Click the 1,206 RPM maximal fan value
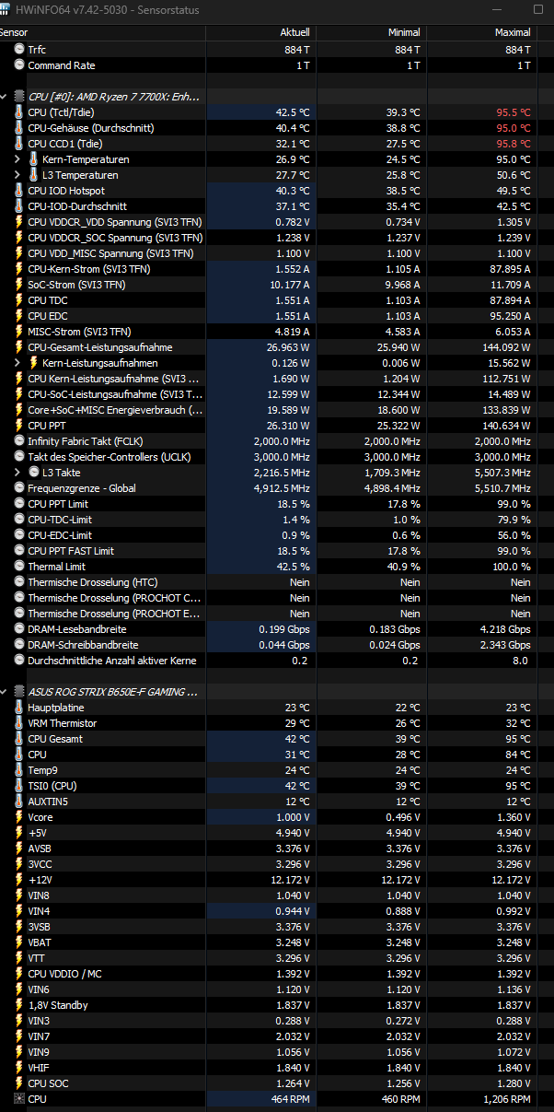The width and height of the screenshot is (554, 1112). tap(508, 1099)
